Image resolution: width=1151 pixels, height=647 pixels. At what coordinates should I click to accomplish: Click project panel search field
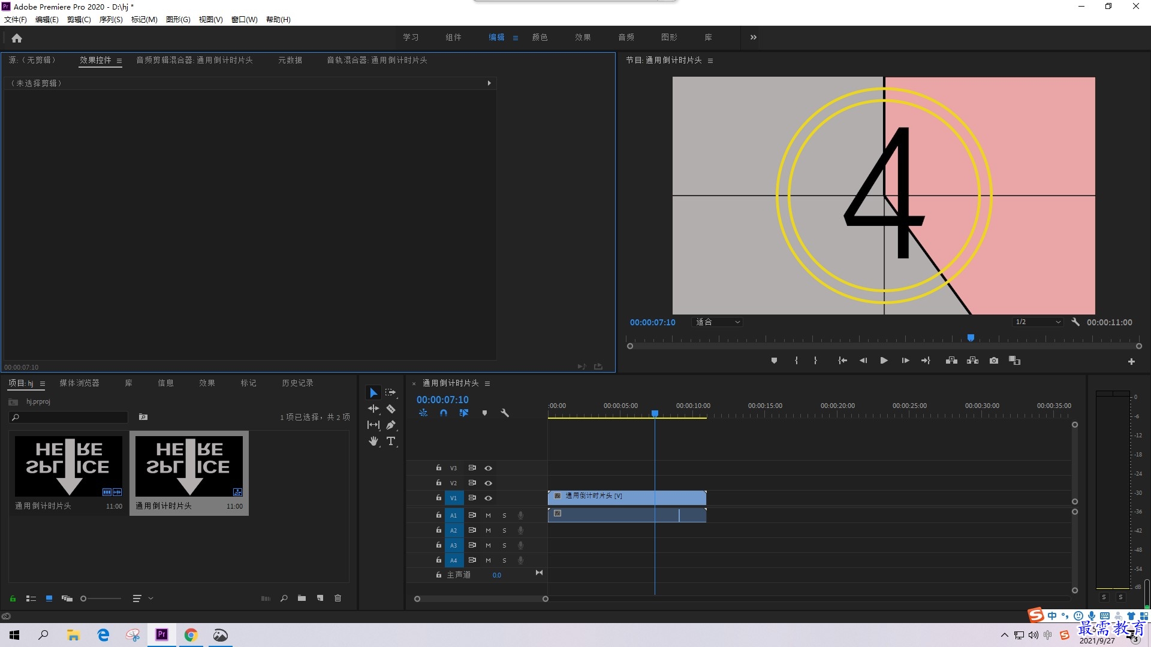click(68, 417)
